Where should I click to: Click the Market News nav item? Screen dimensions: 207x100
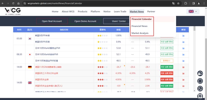(137, 11)
